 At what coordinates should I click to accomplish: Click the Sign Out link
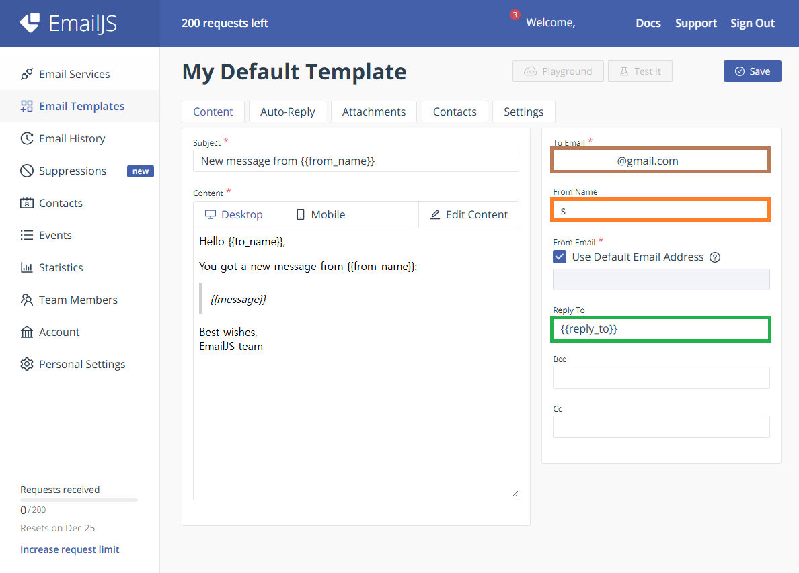752,23
